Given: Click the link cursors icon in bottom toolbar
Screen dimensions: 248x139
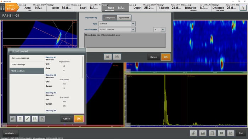Looking at the screenshot, I should pyautogui.click(x=193, y=133).
